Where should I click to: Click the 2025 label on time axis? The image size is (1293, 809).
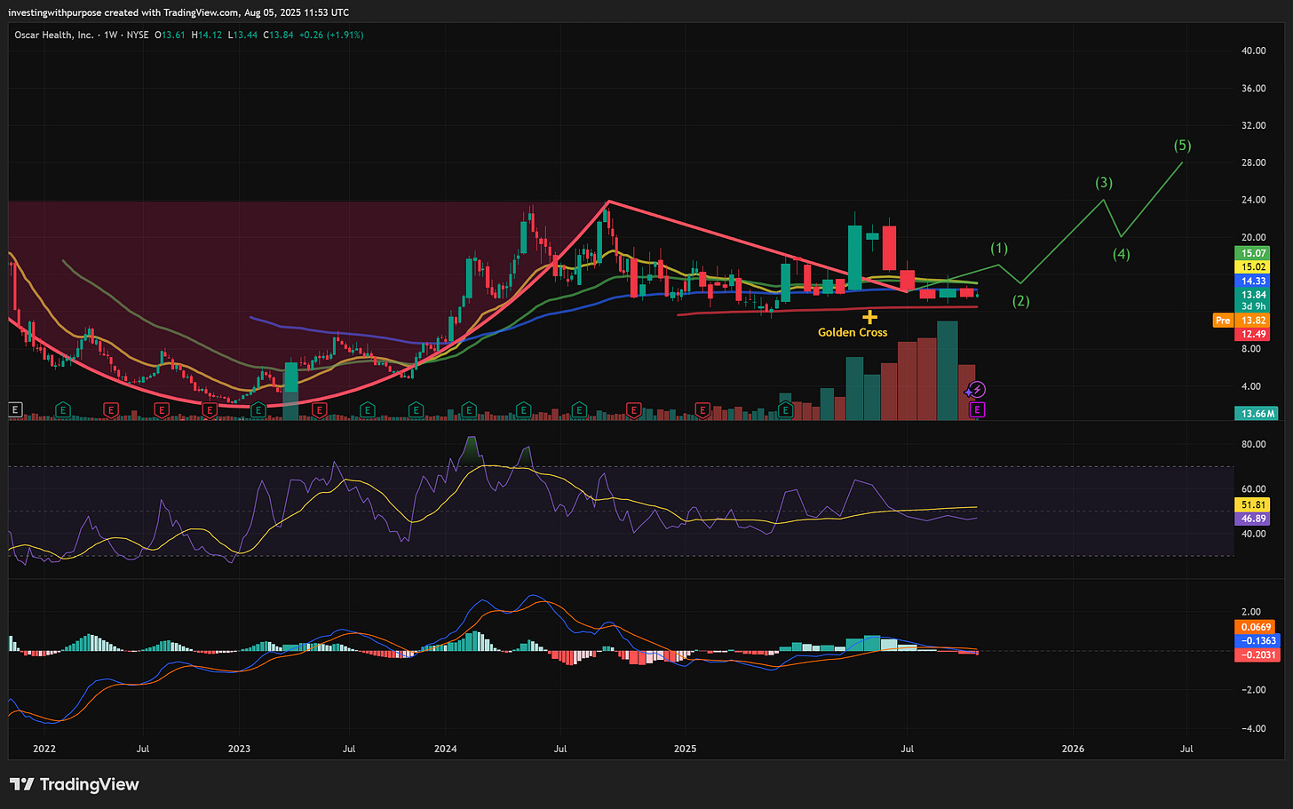point(685,749)
